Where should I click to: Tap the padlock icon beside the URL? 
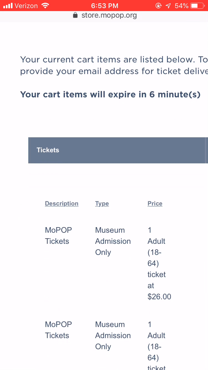click(x=75, y=15)
